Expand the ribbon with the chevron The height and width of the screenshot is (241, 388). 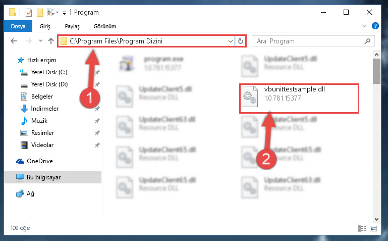coord(364,26)
